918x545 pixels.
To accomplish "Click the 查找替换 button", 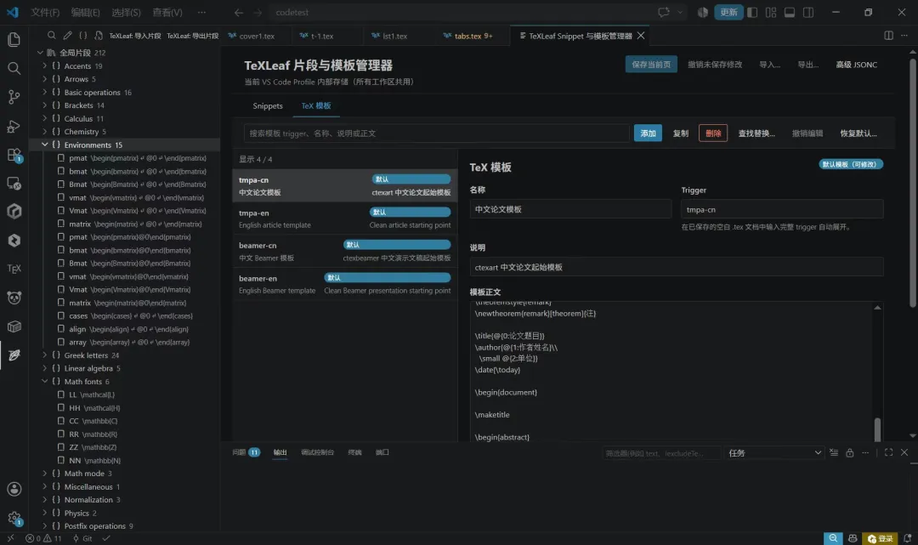I will [756, 133].
